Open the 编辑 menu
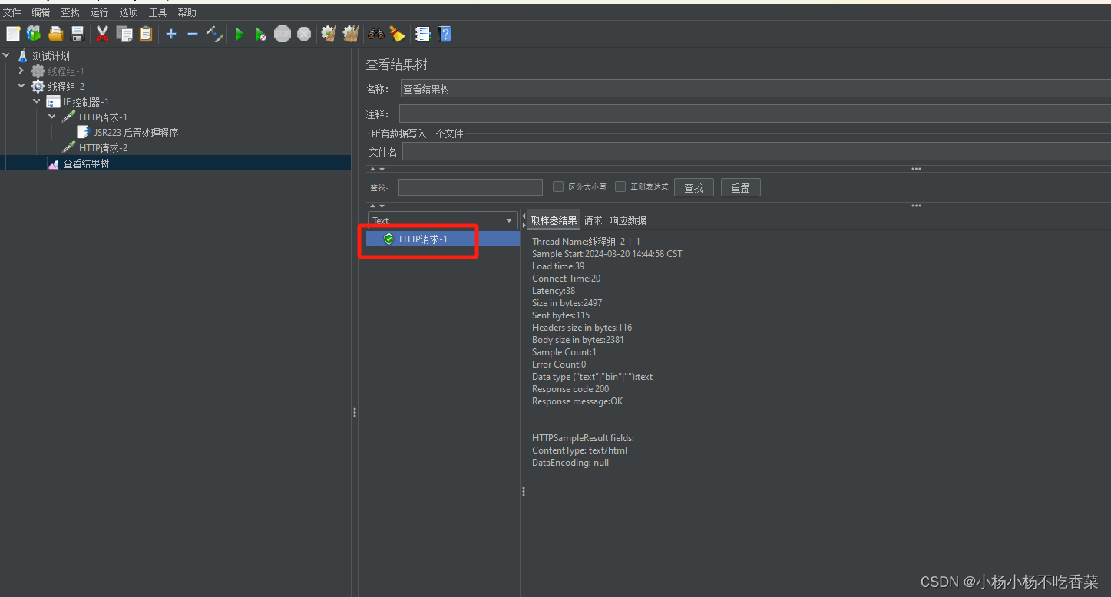Viewport: 1111px width, 597px height. tap(41, 12)
